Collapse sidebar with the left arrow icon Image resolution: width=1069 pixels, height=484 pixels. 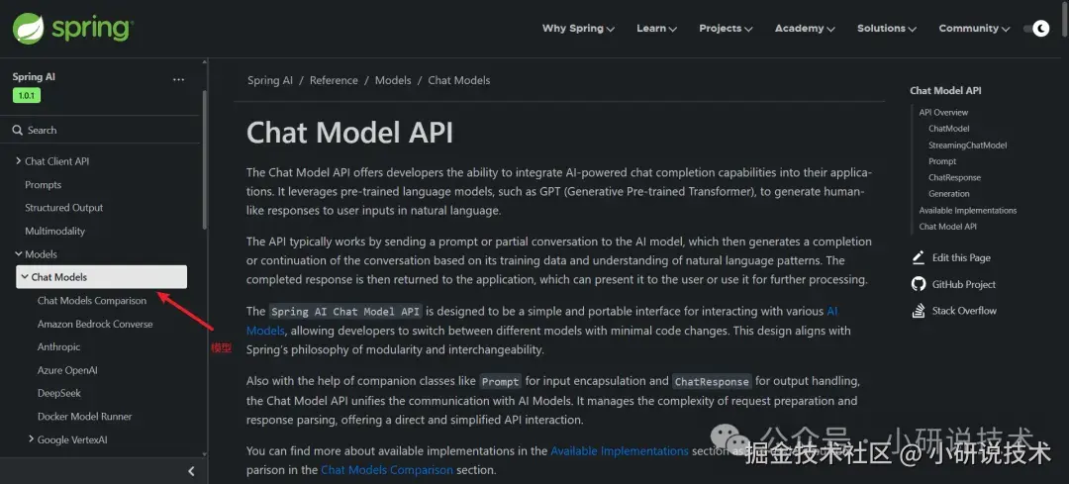point(191,471)
